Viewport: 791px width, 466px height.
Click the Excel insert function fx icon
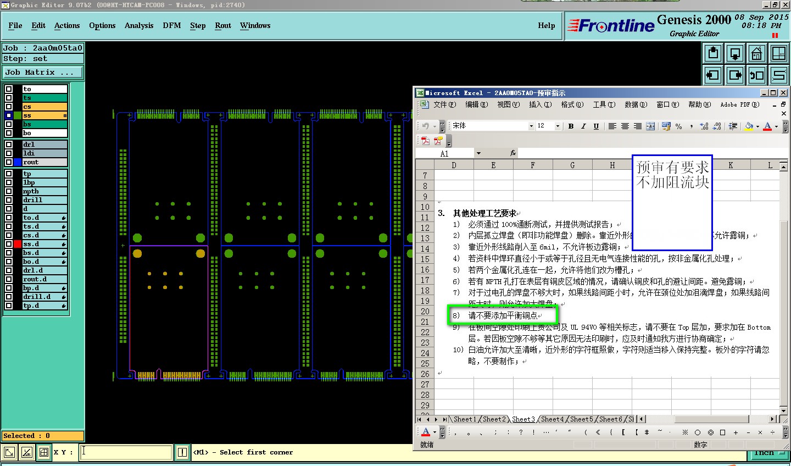pyautogui.click(x=513, y=153)
